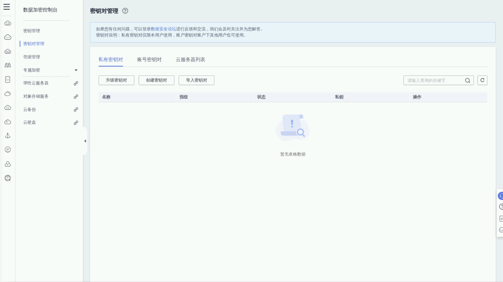
Task: Click the 导入密钥对 button
Action: click(x=196, y=80)
